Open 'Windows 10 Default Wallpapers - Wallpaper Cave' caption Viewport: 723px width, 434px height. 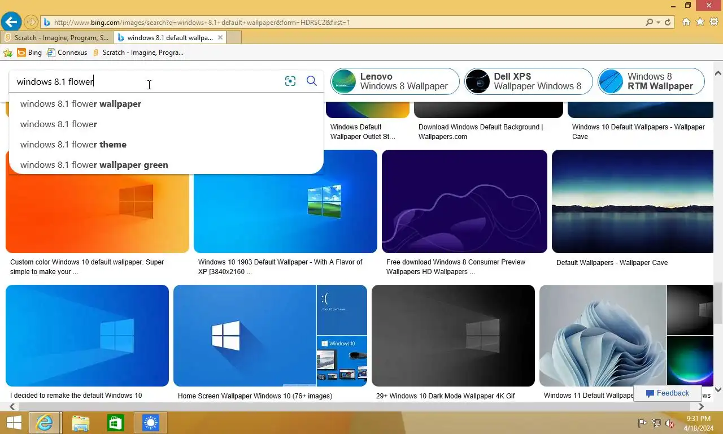(638, 132)
